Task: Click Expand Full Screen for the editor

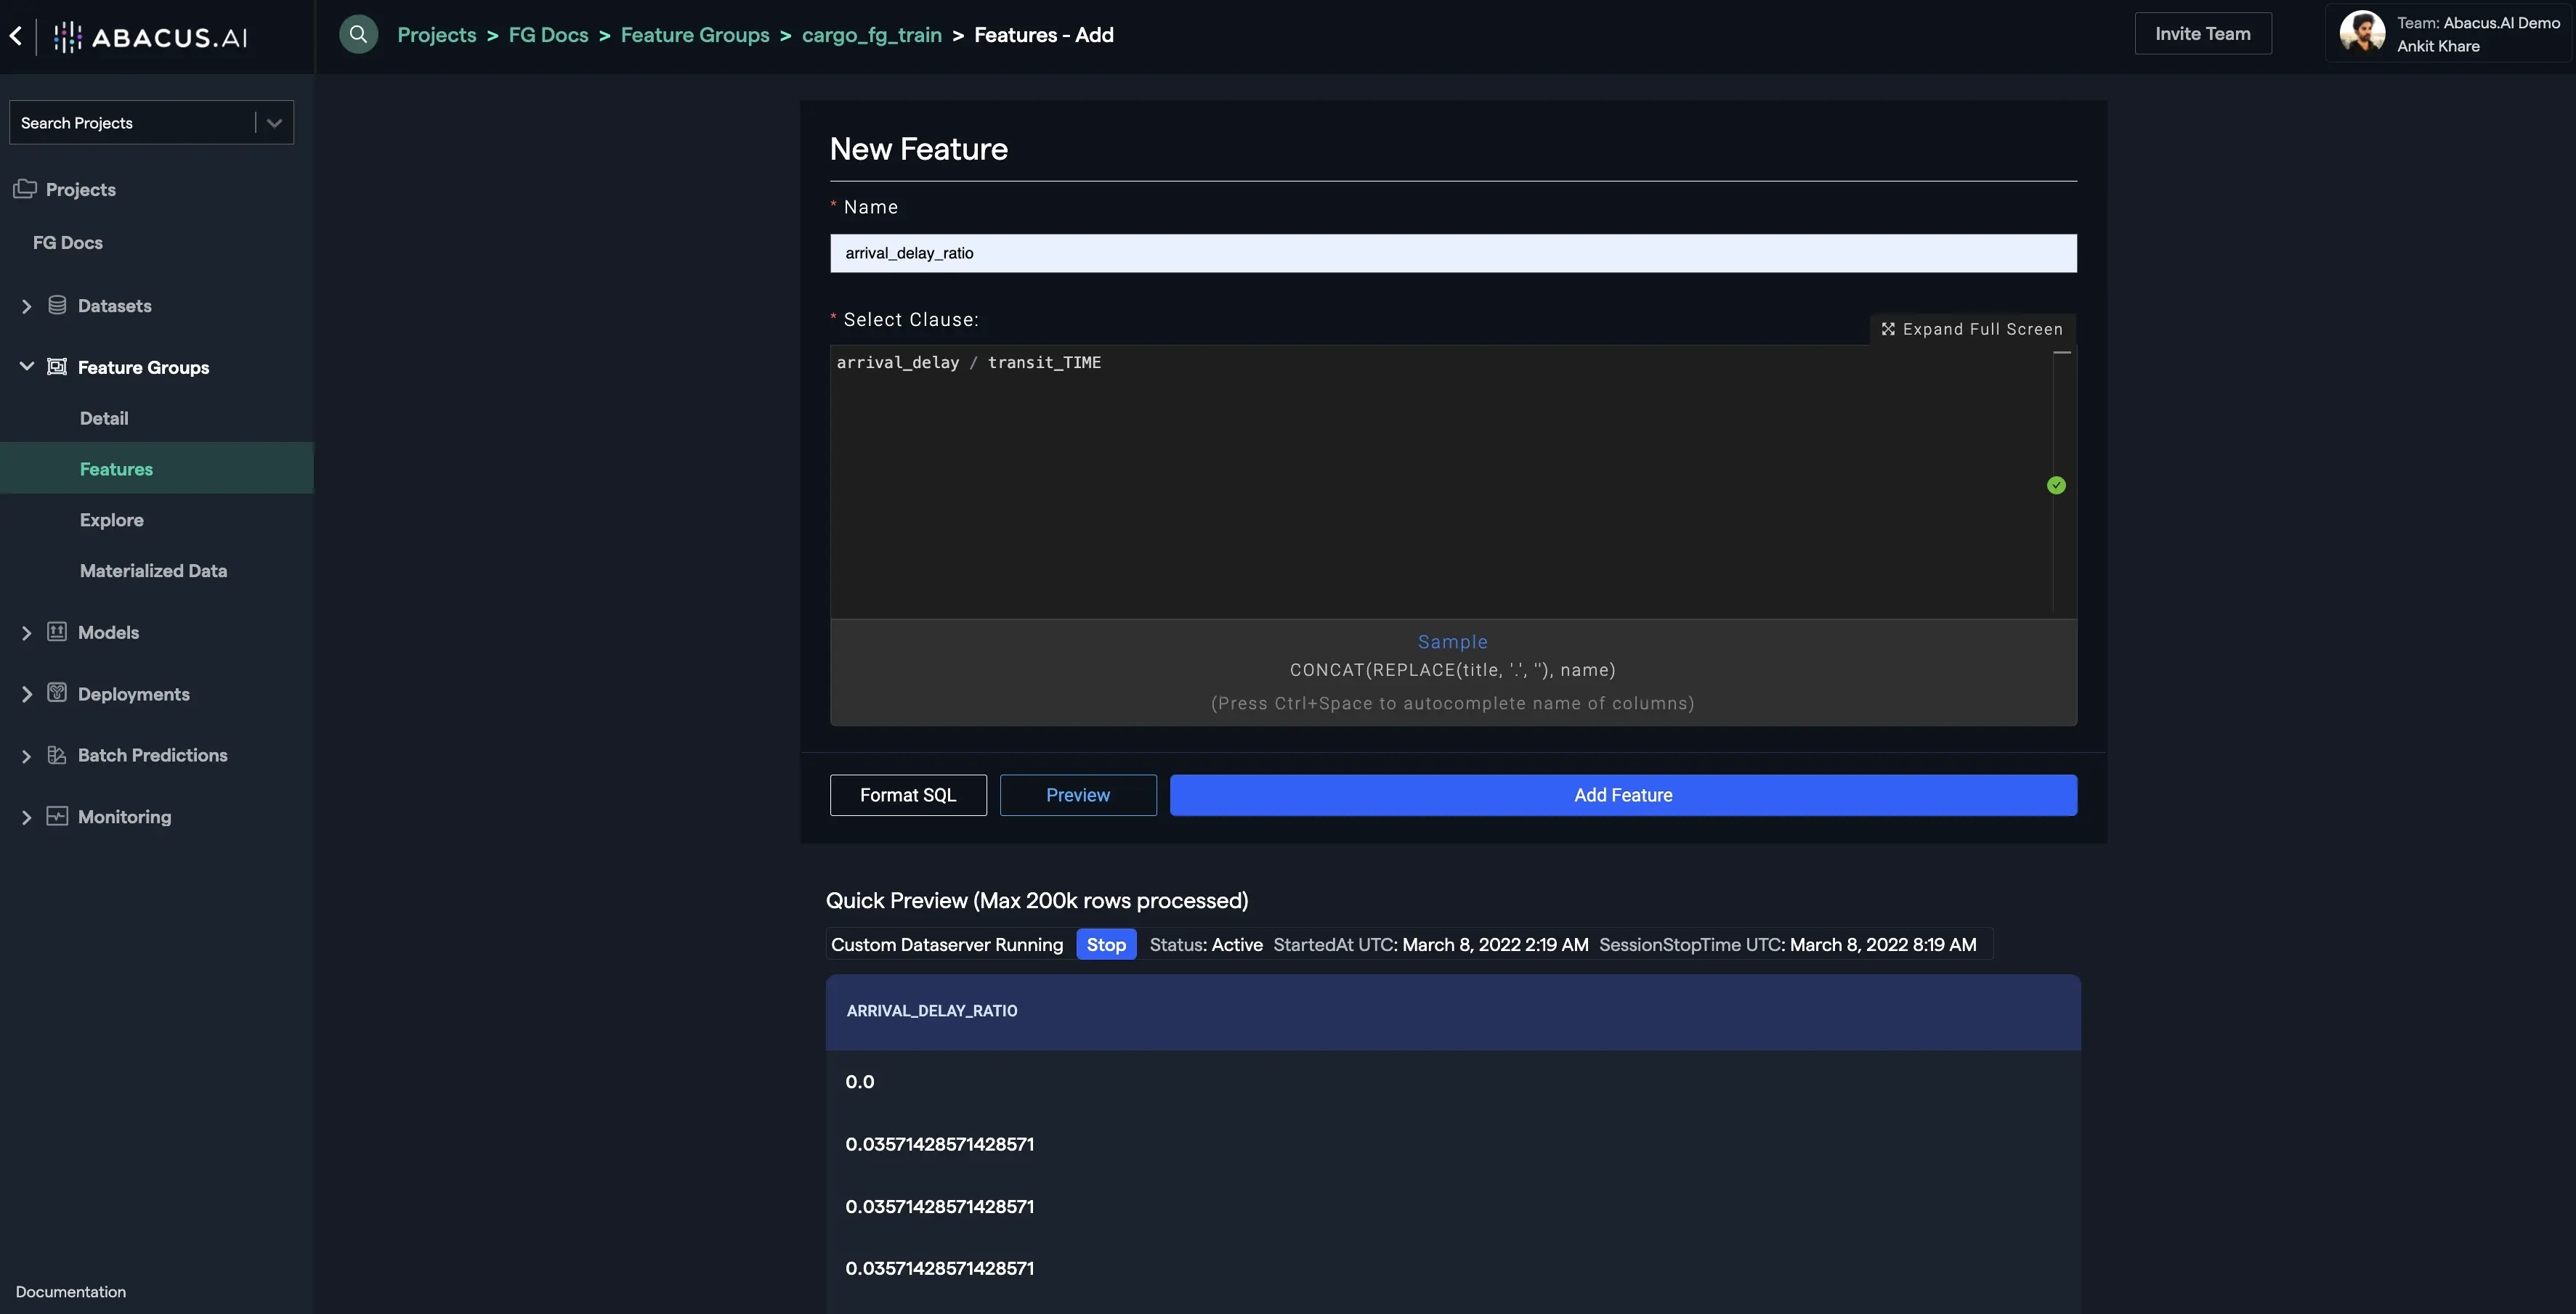Action: pyautogui.click(x=1971, y=329)
